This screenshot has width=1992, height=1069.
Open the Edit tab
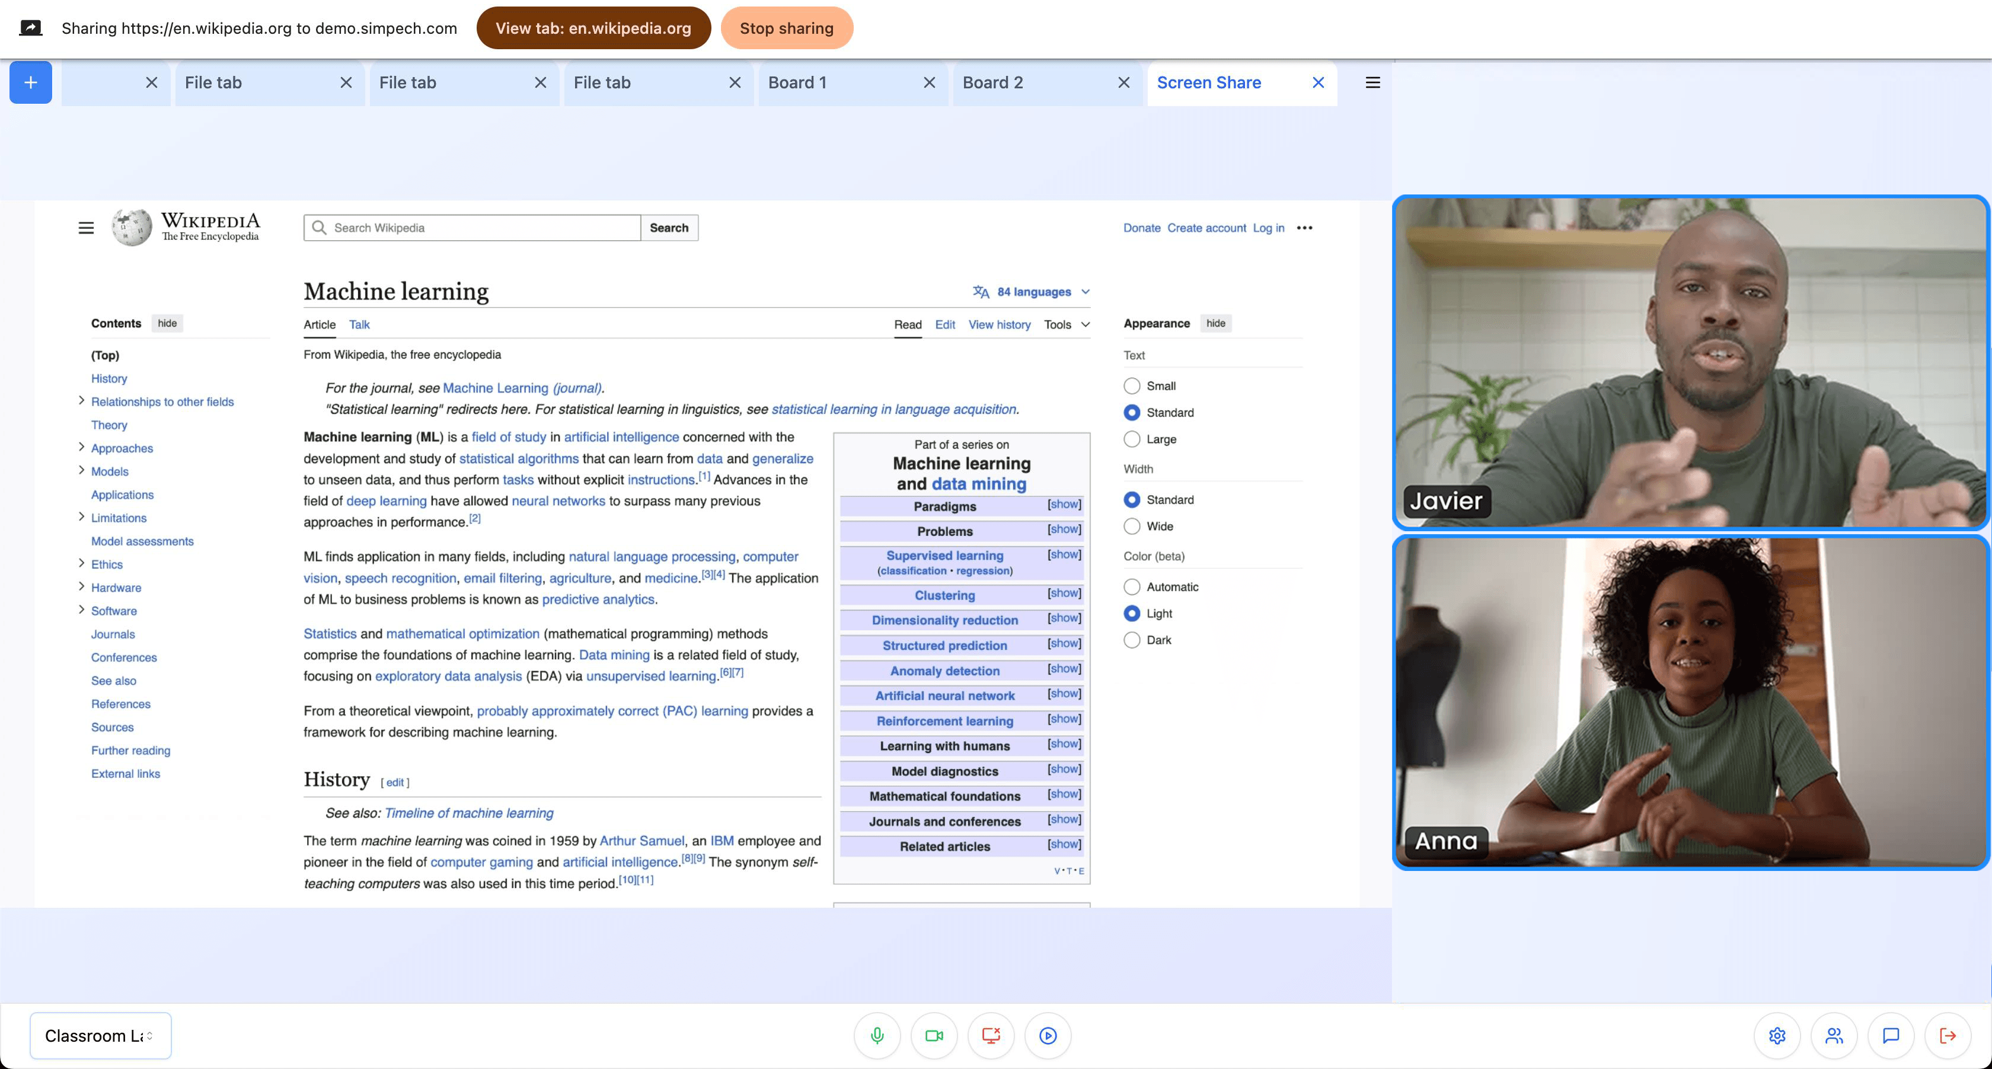coord(944,324)
